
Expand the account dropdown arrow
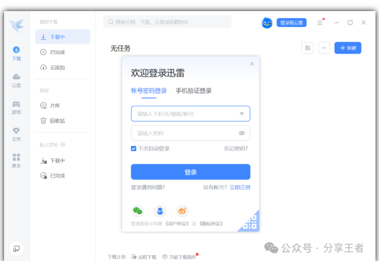(x=242, y=113)
